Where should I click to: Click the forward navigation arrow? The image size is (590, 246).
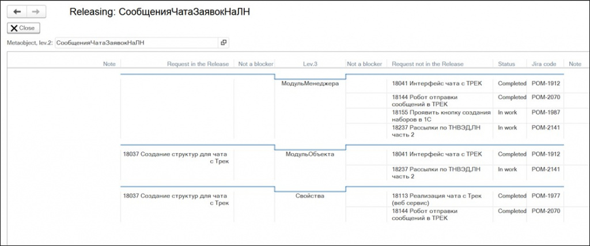click(35, 12)
